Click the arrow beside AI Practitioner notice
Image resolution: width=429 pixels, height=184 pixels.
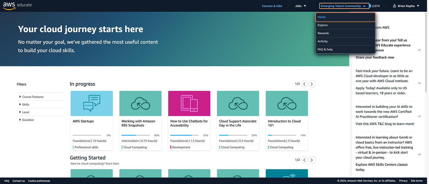[419, 116]
